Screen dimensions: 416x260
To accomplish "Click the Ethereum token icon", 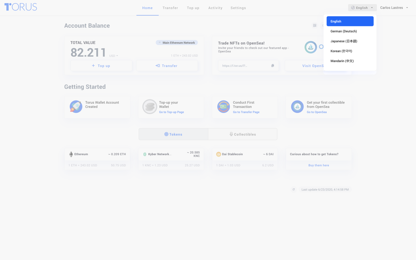I will tap(71, 154).
